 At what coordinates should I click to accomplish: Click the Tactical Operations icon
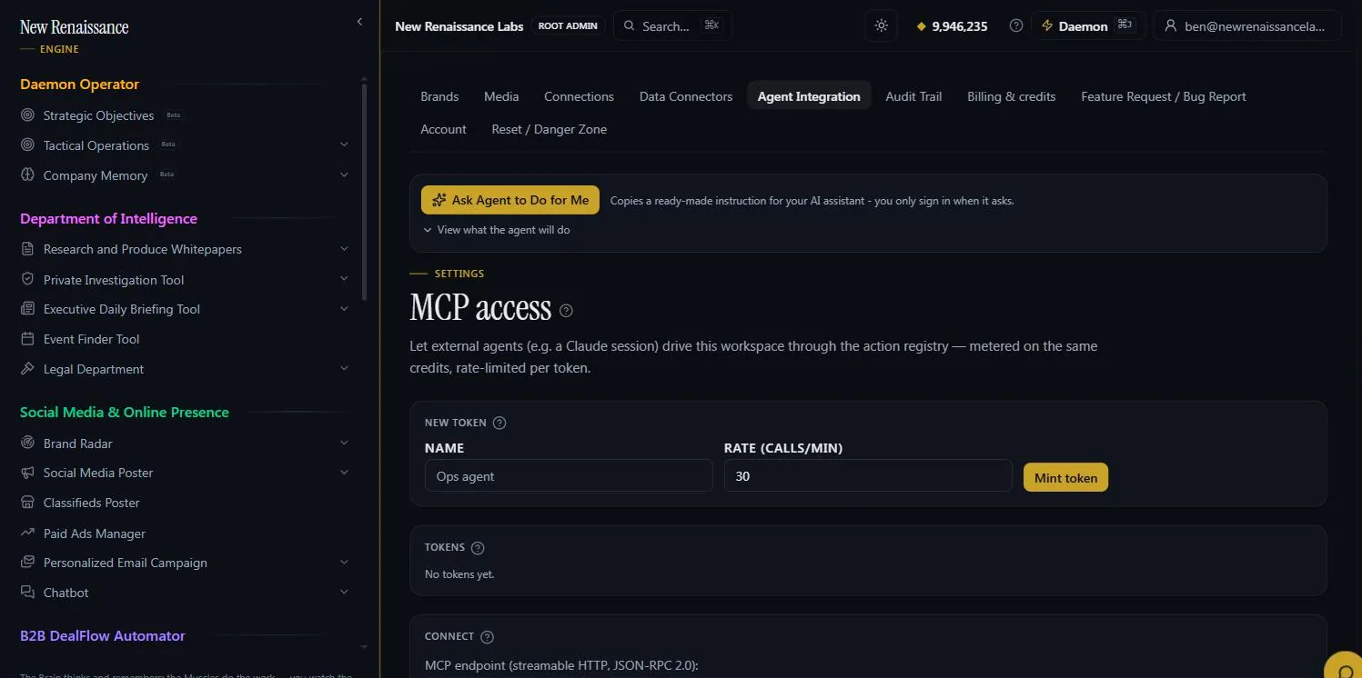coord(27,145)
